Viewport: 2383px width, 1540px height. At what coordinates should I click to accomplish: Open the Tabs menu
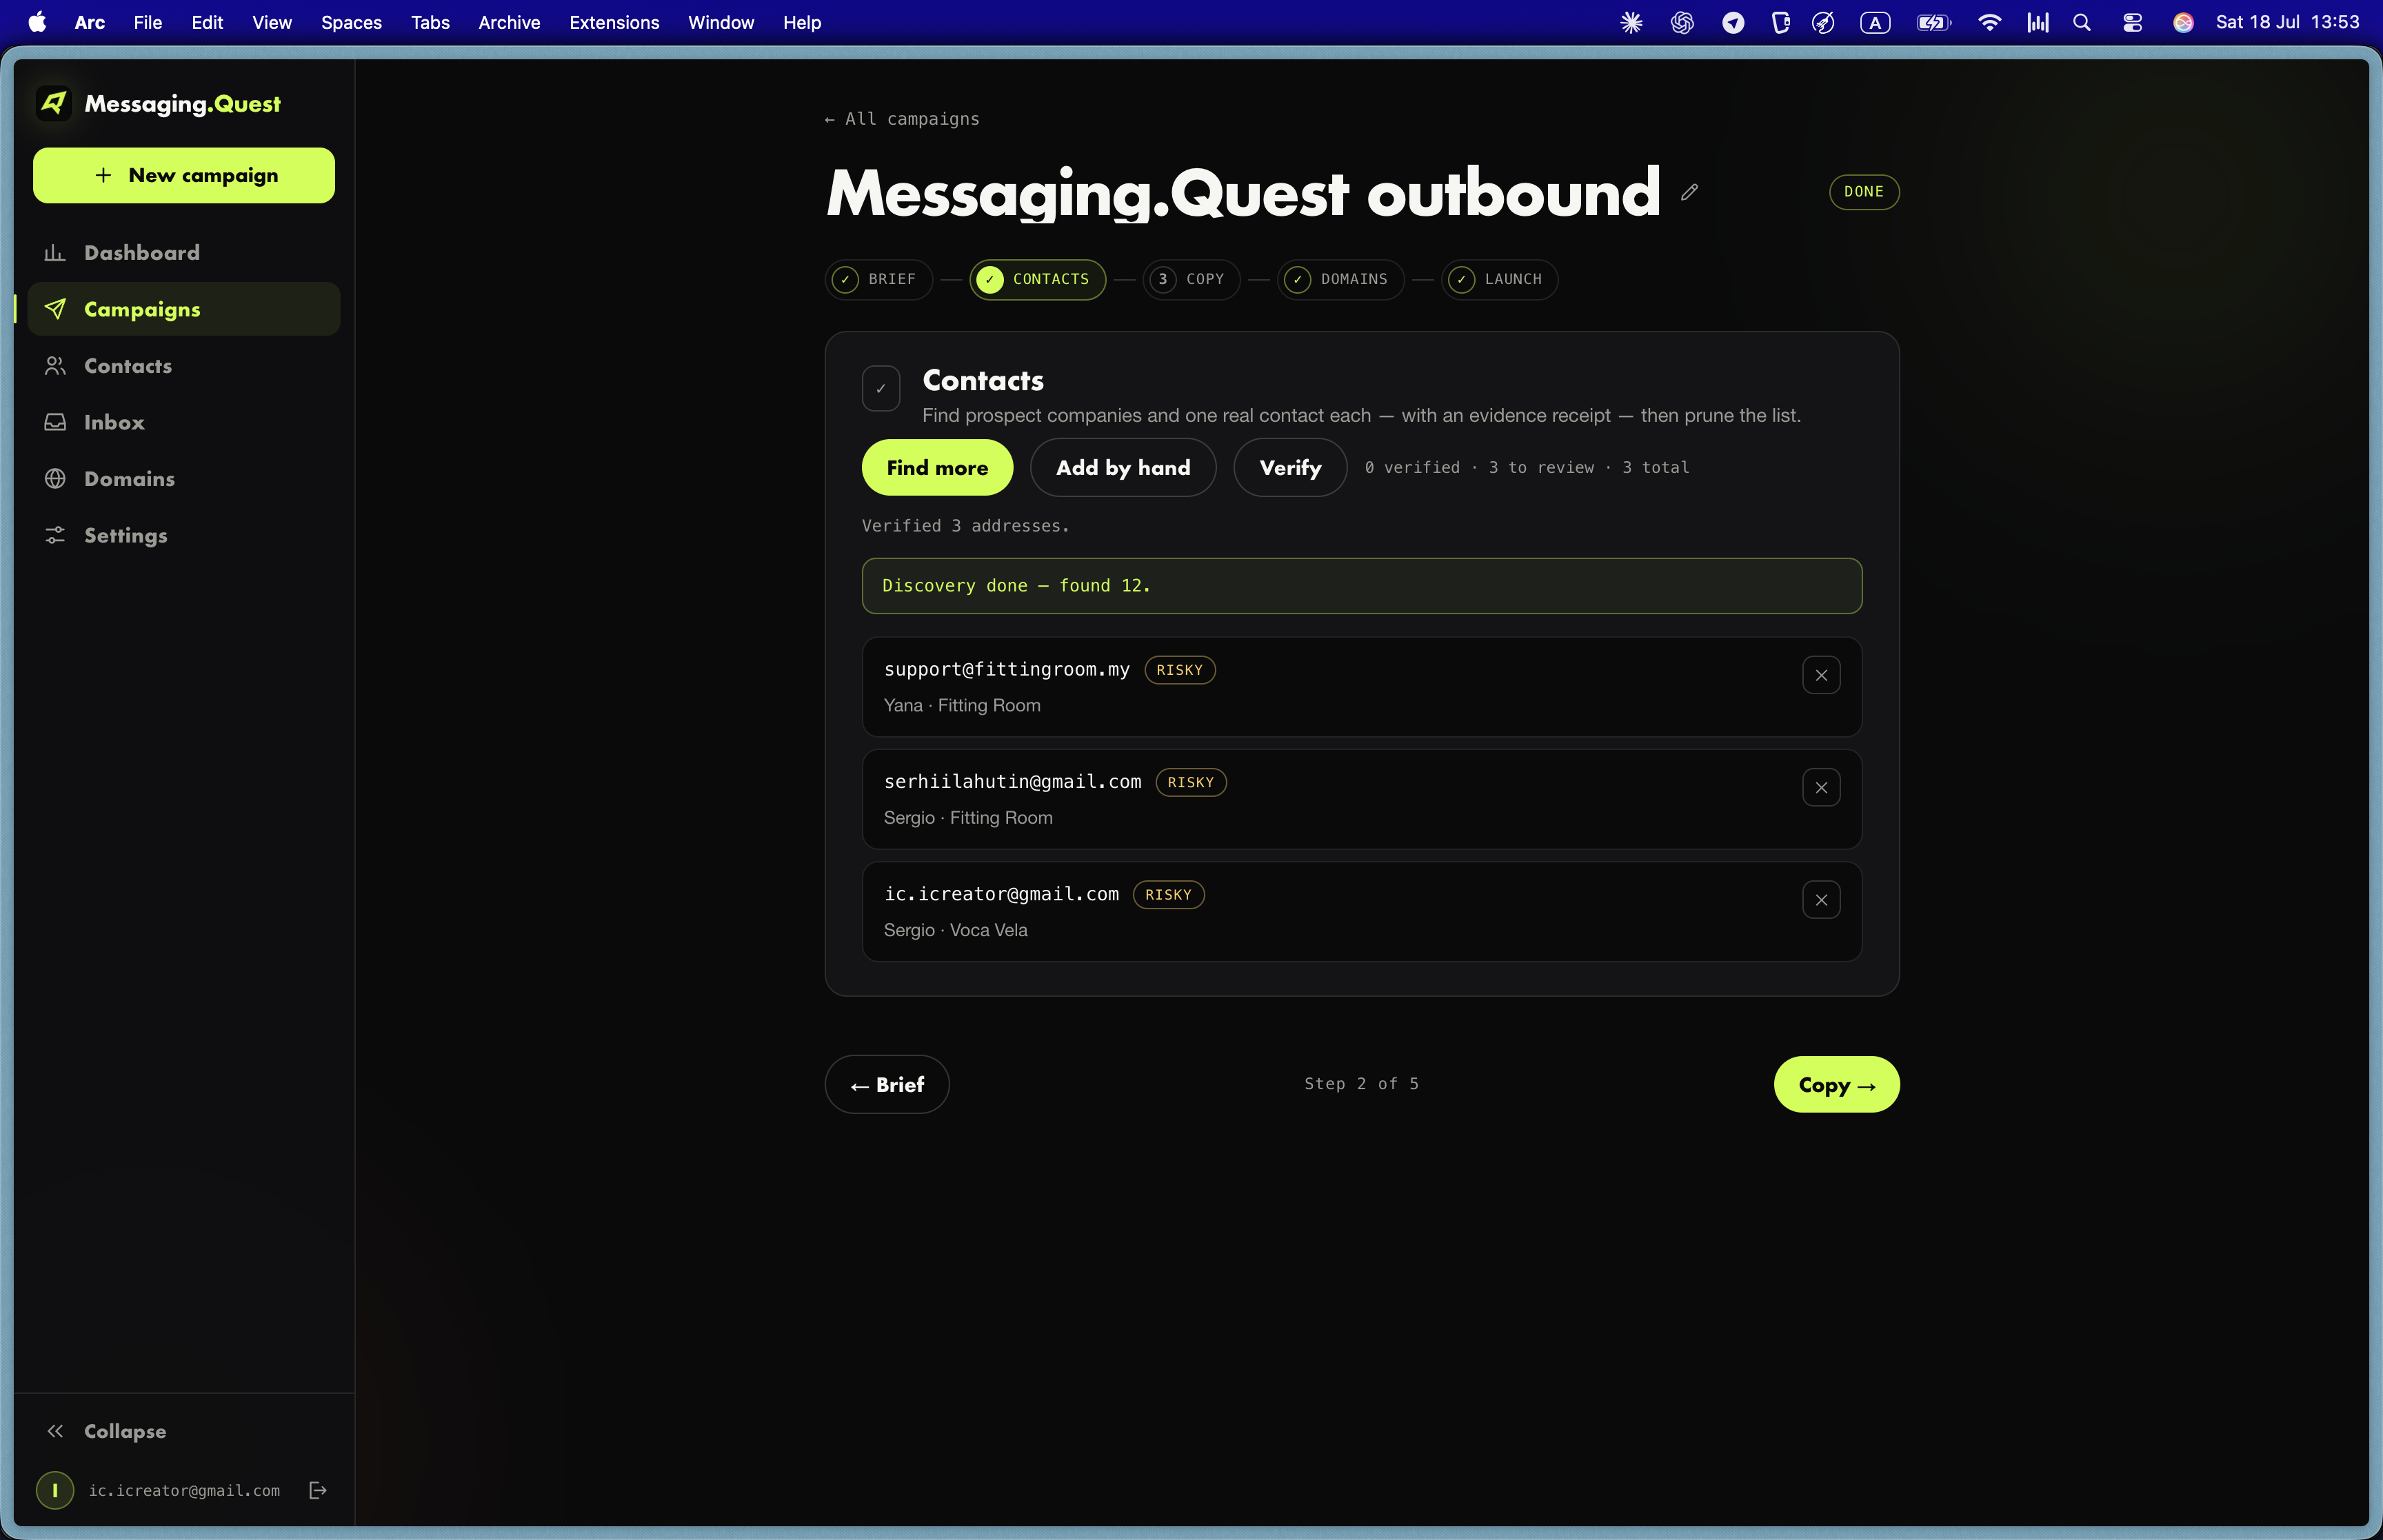tap(430, 22)
